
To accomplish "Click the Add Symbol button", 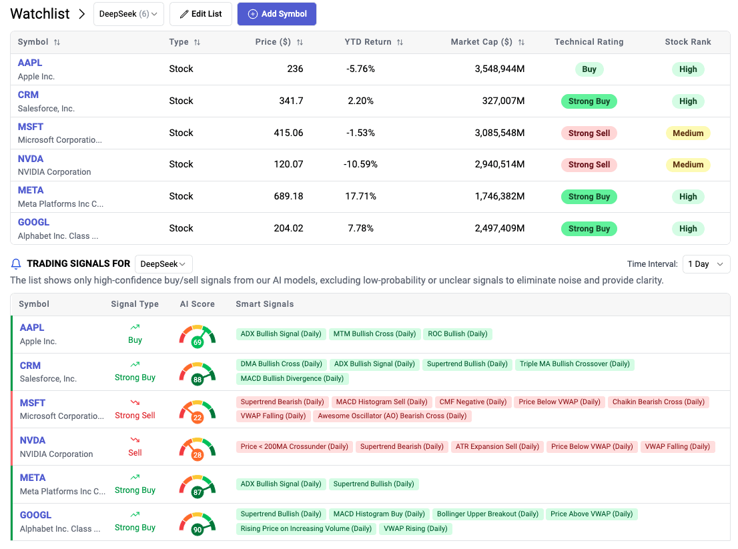I will click(277, 14).
